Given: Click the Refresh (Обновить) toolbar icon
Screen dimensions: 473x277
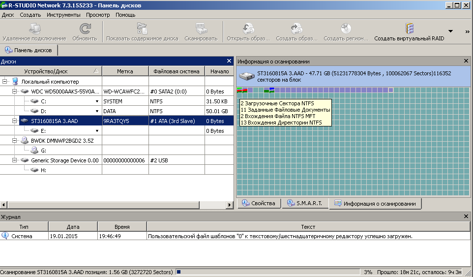Looking at the screenshot, I should click(x=85, y=29).
